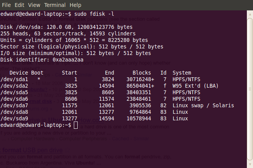Open the Help menu

(75, 5)
